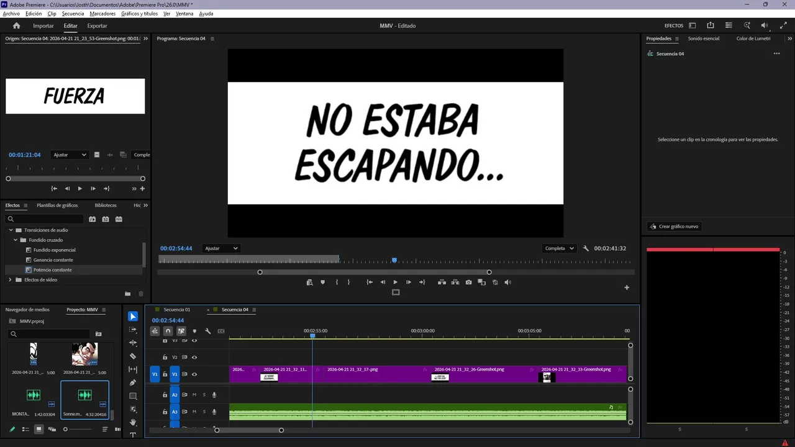Click Program monitor playhead on scrubber

tap(394, 260)
